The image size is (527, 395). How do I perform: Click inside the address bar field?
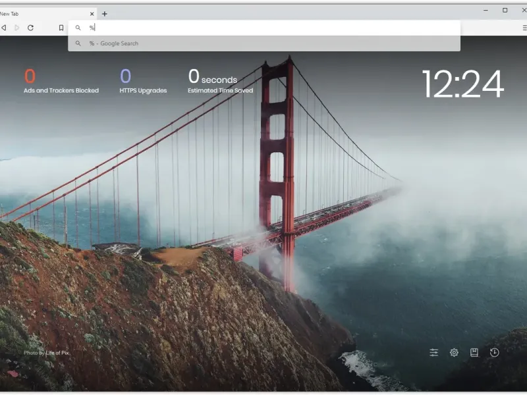(264, 28)
